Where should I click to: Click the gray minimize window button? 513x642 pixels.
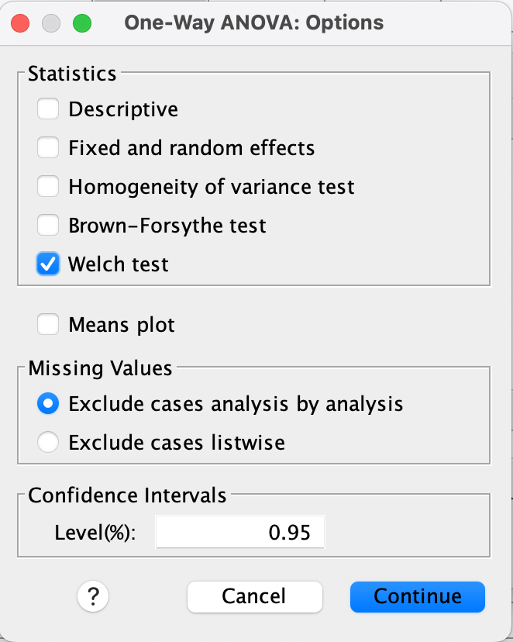[51, 22]
